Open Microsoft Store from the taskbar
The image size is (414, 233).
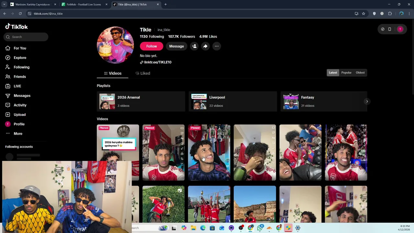click(212, 228)
